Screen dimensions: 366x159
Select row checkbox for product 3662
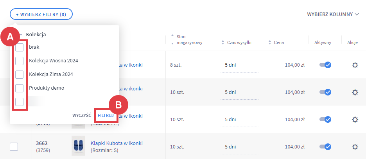14,147
